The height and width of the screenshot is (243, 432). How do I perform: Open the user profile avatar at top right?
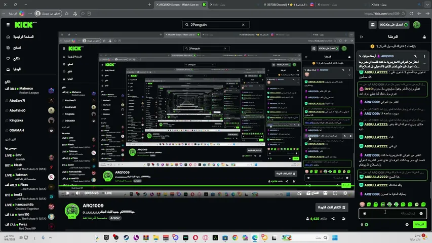(417, 25)
